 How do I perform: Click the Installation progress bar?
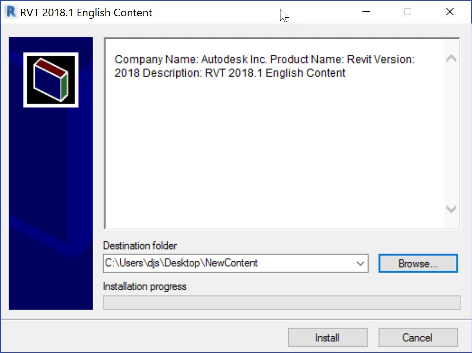[x=282, y=303]
